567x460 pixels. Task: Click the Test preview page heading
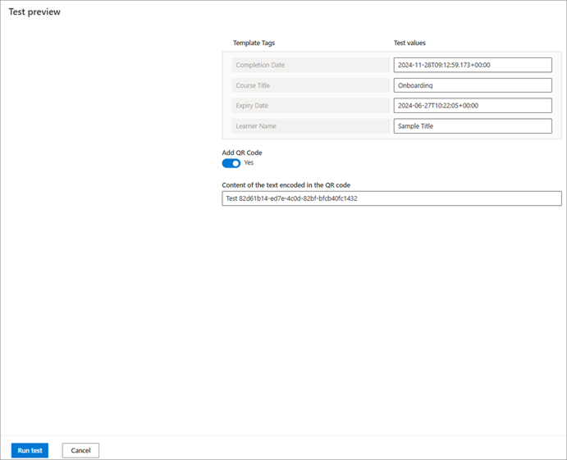tap(34, 12)
